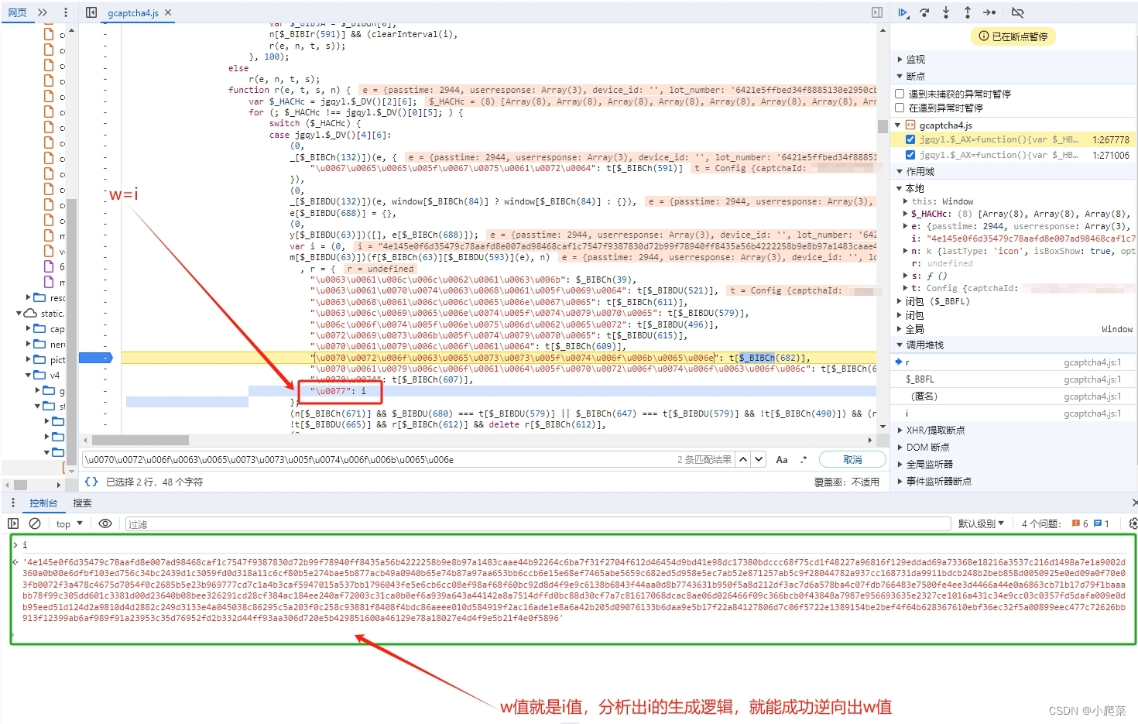Close the gcaptcha4.js file tab
The height and width of the screenshot is (724, 1138).
(168, 12)
